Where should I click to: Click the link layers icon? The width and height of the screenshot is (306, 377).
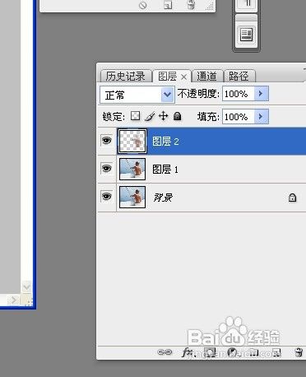[165, 352]
